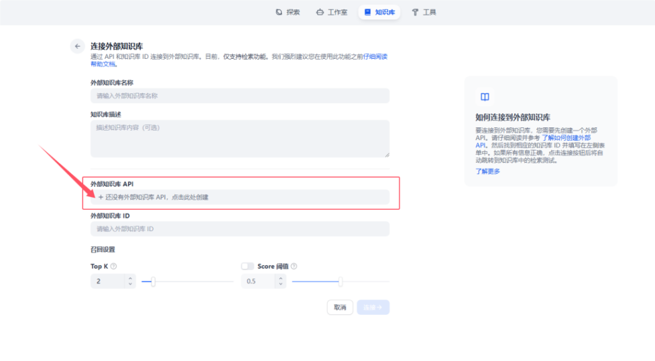The image size is (655, 361).
Task: Click the back arrow beside 连接外部知识库
Action: [77, 46]
